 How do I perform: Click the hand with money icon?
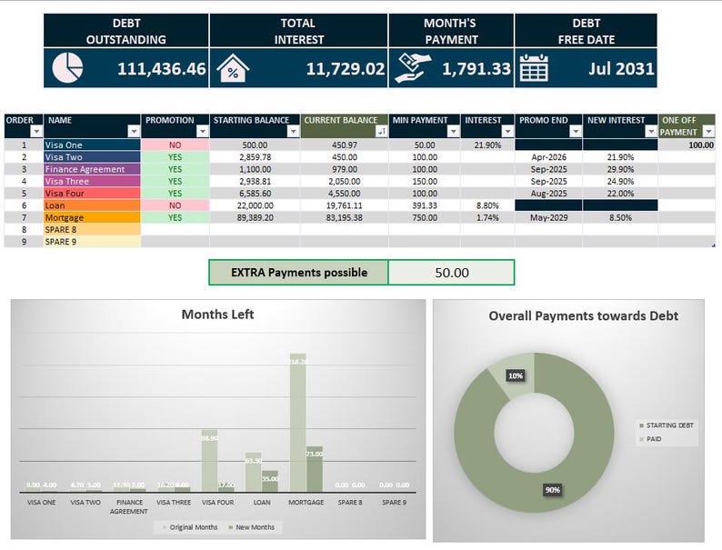coord(414,68)
